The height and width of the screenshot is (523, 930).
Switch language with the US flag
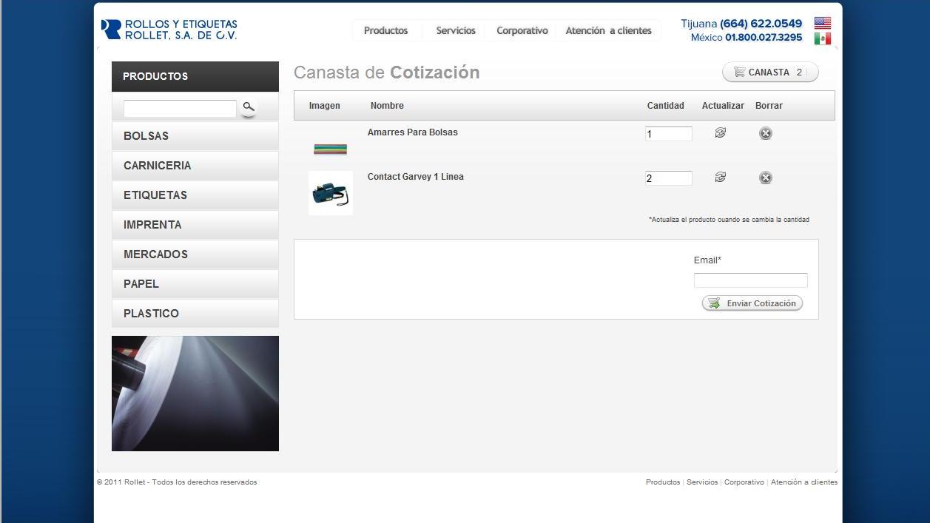[822, 23]
